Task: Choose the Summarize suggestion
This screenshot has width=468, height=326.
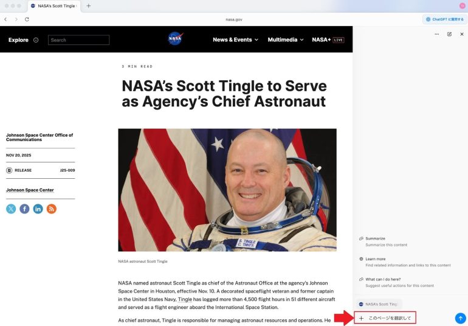Action: click(x=375, y=238)
